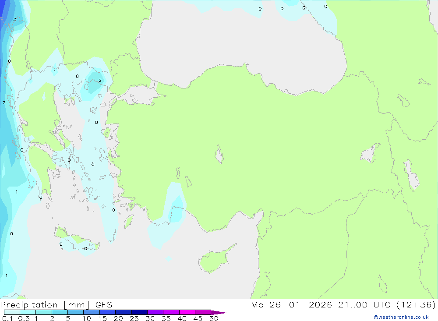Select the 20–25 mm legend color swatch
The width and height of the screenshot is (438, 321).
tap(123, 312)
